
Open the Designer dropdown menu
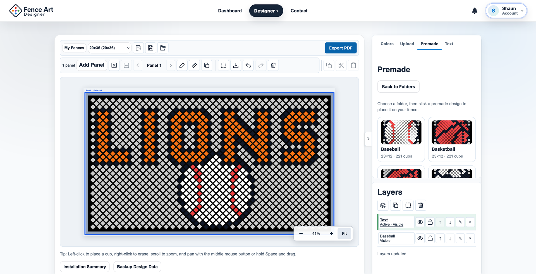click(266, 11)
